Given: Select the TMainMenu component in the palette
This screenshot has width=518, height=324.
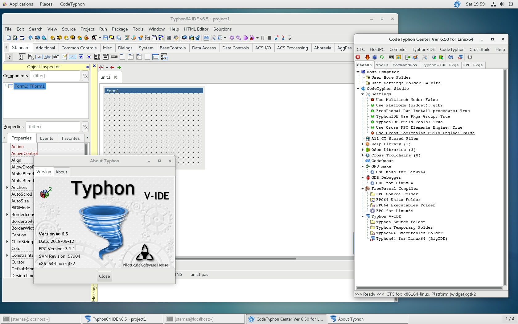Looking at the screenshot, I should click(x=22, y=57).
